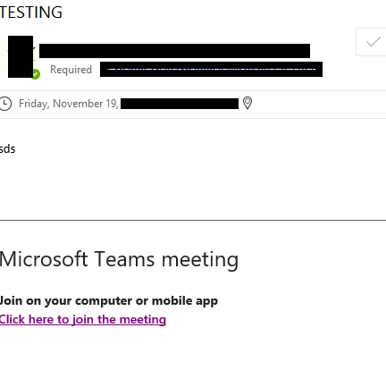Click the location pin icon
The height and width of the screenshot is (370, 386).
[248, 103]
